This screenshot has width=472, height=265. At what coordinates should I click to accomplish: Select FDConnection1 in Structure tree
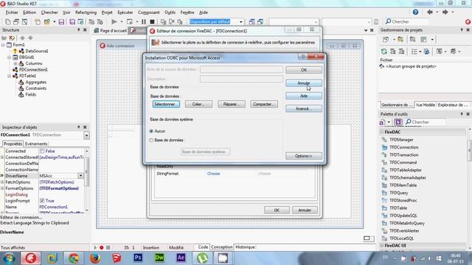33,70
